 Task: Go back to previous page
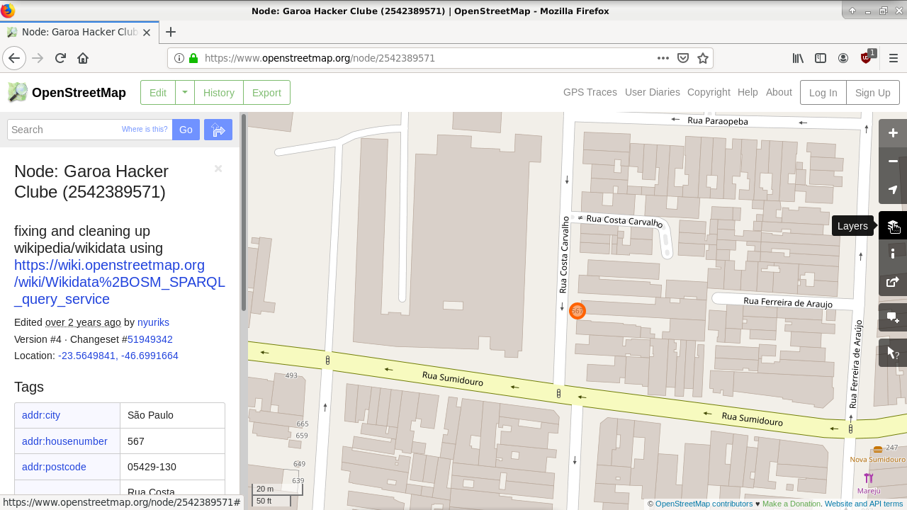pos(14,58)
